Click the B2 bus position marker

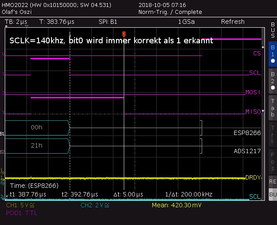pos(2,152)
